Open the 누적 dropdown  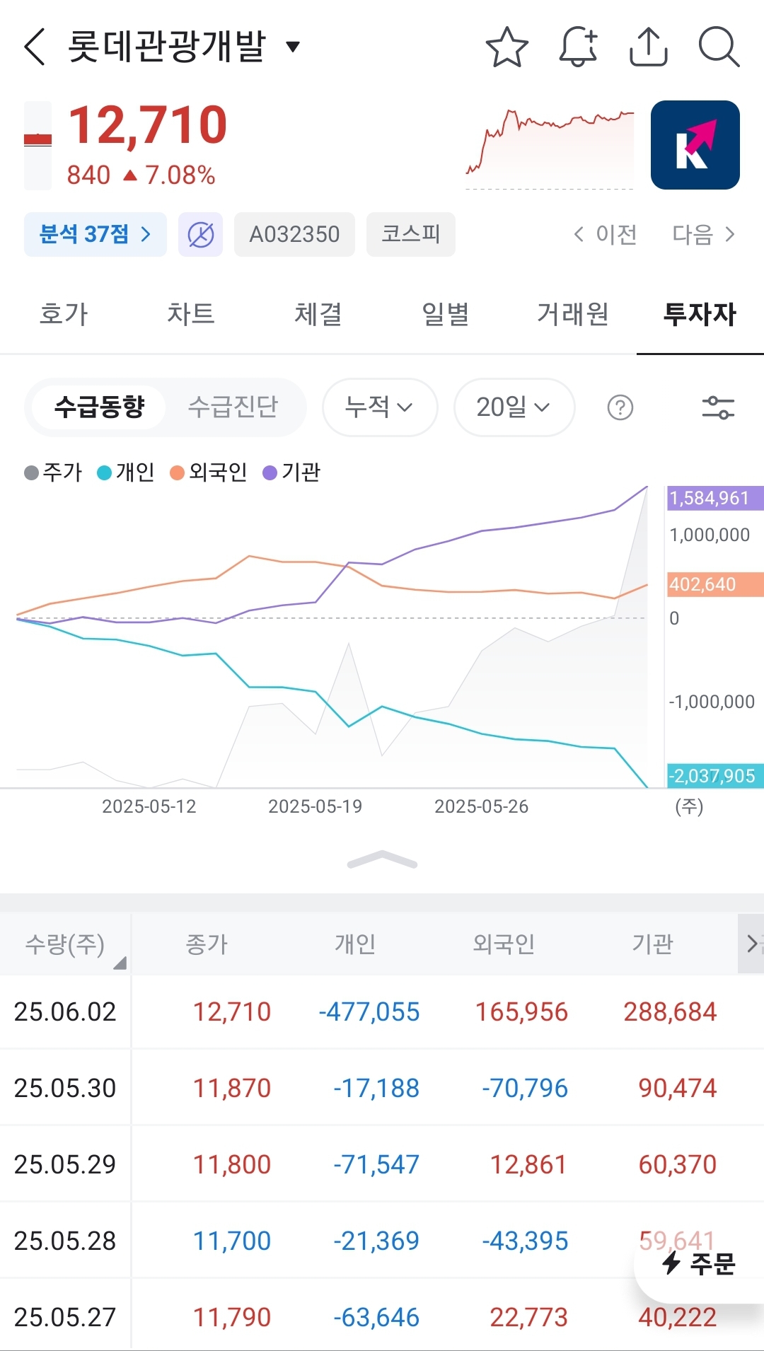click(380, 407)
